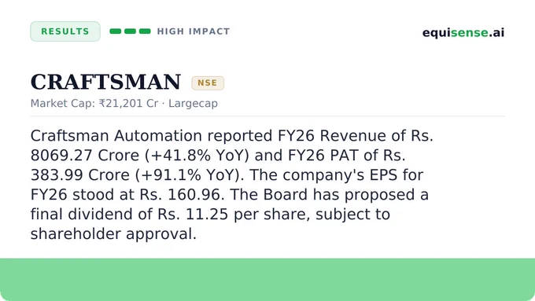This screenshot has height=301, width=535.
Task: Click the +41.8% YoY revenue growth text
Action: click(x=197, y=156)
